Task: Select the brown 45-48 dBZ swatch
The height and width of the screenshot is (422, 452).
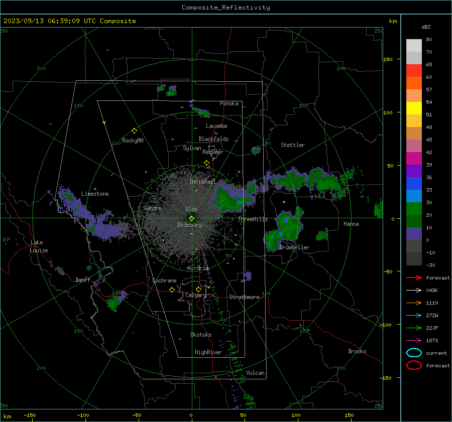Action: click(x=414, y=133)
